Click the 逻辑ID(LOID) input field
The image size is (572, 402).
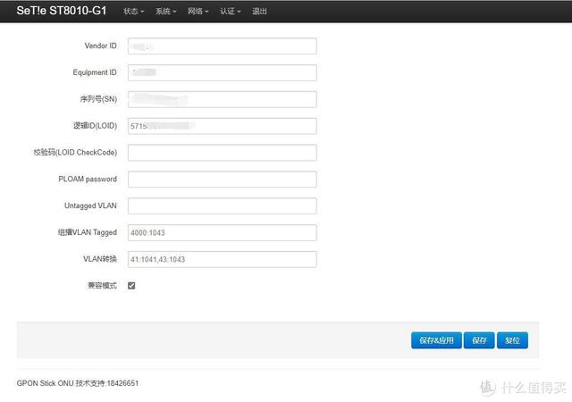click(x=223, y=126)
